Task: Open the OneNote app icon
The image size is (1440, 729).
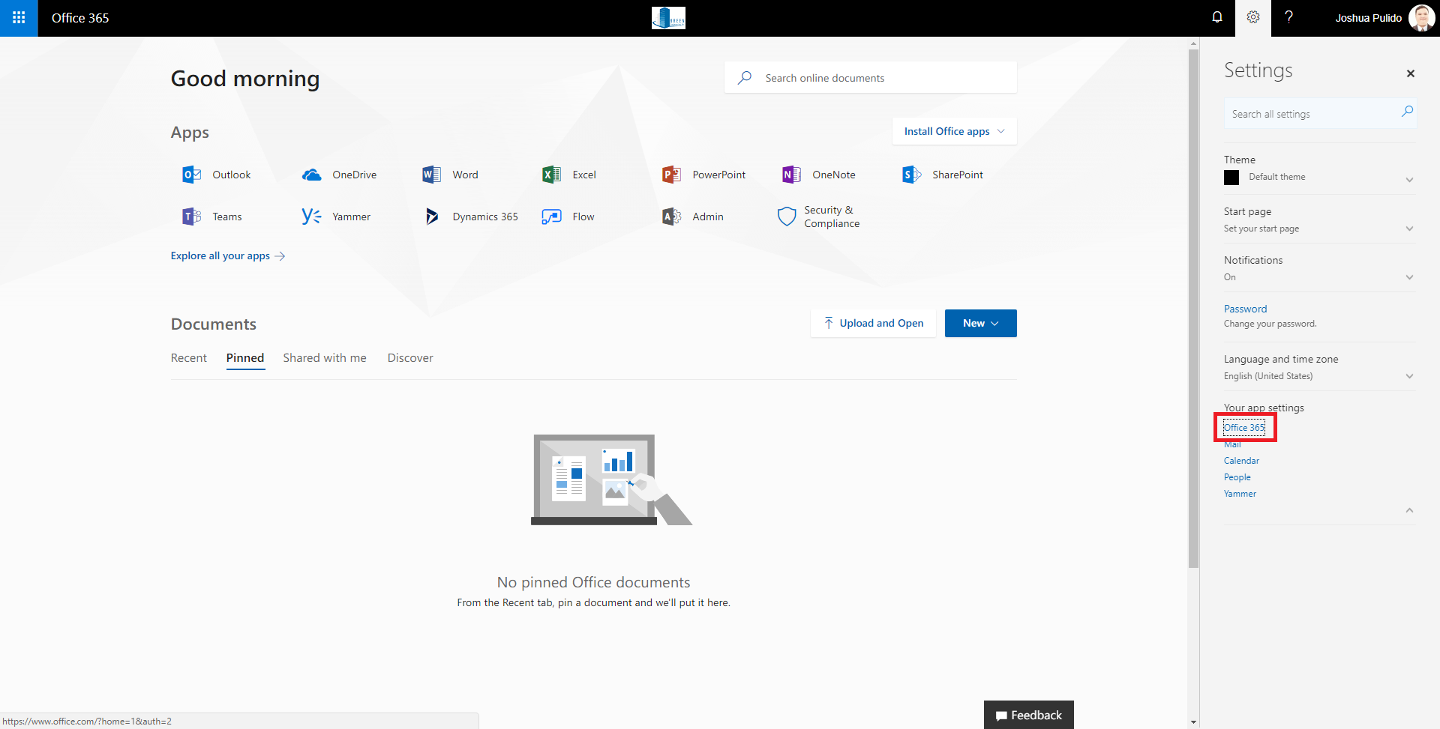Action: click(x=791, y=175)
